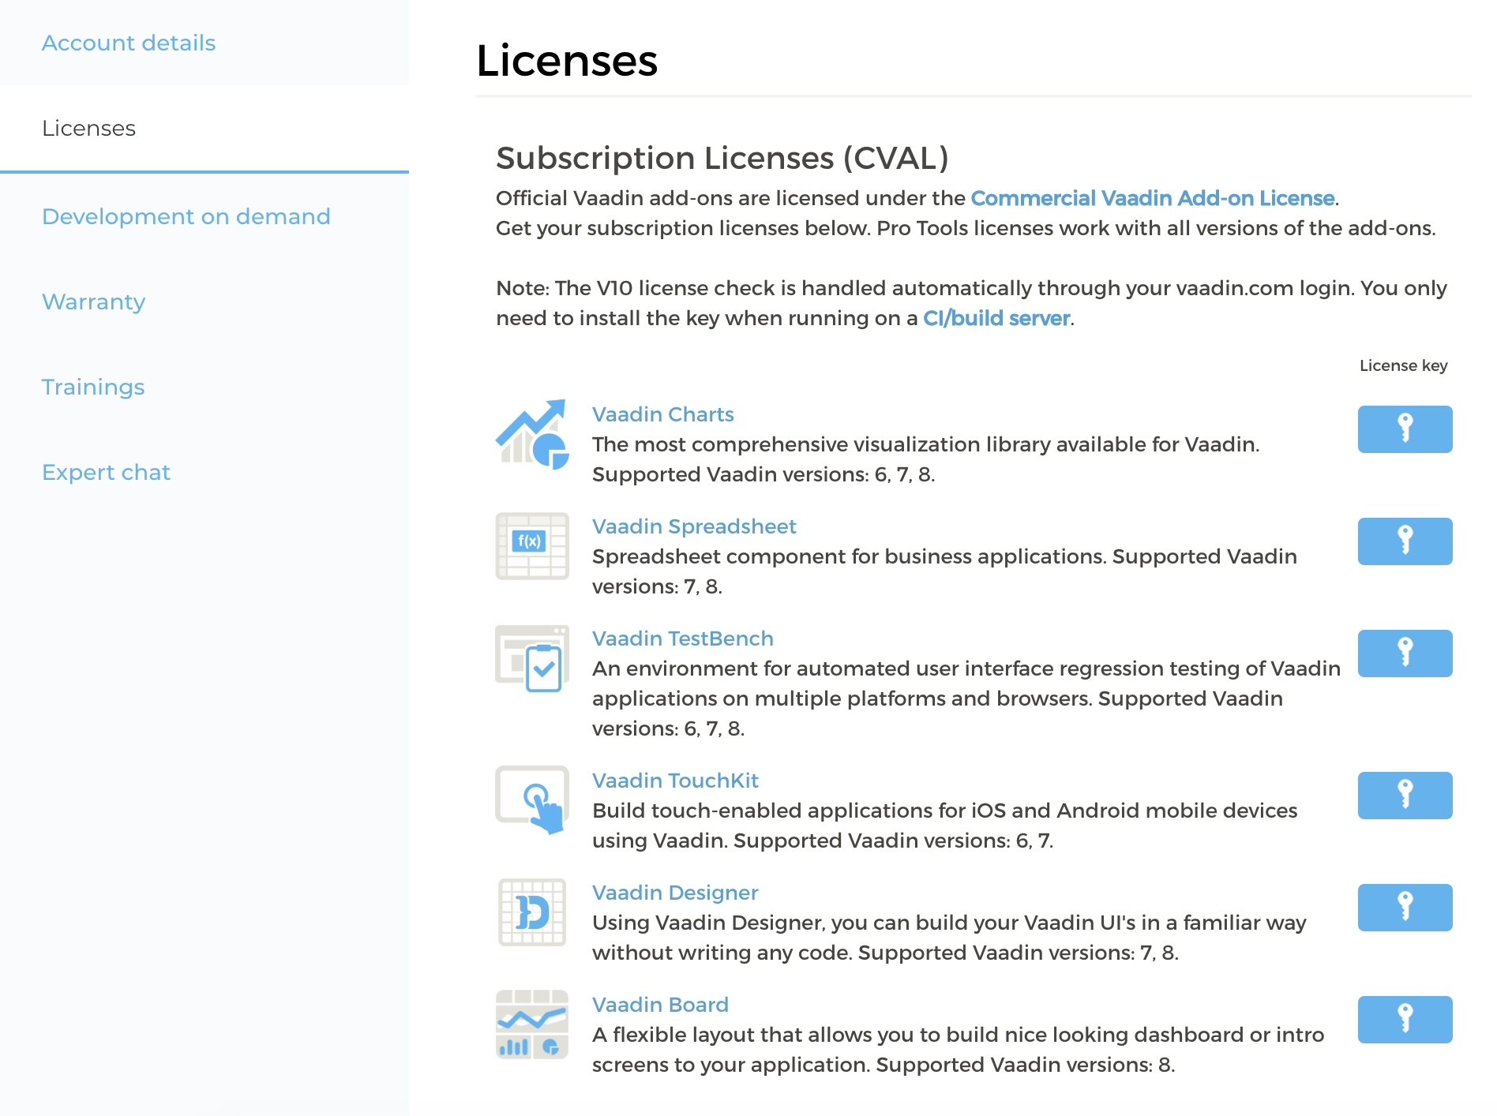Click the Subscription Licenses (CVAL) heading
Screen dimensions: 1497x1116
click(x=722, y=158)
